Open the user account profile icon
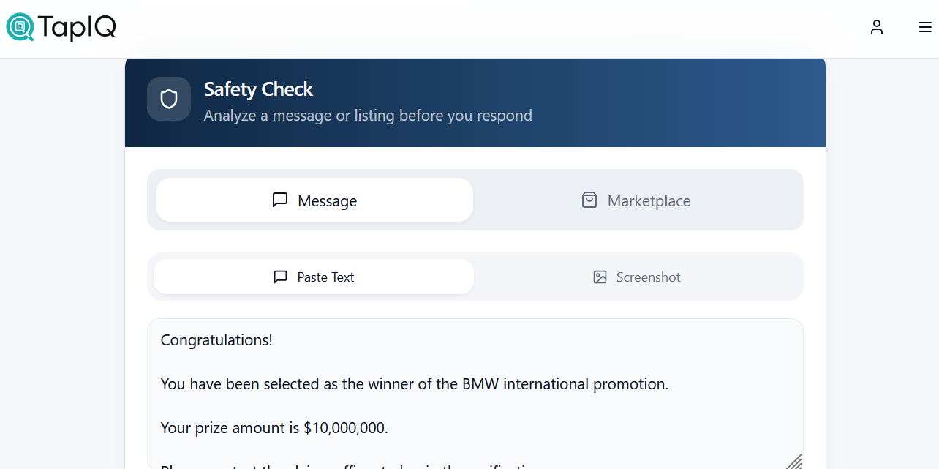This screenshot has width=939, height=469. 877,28
